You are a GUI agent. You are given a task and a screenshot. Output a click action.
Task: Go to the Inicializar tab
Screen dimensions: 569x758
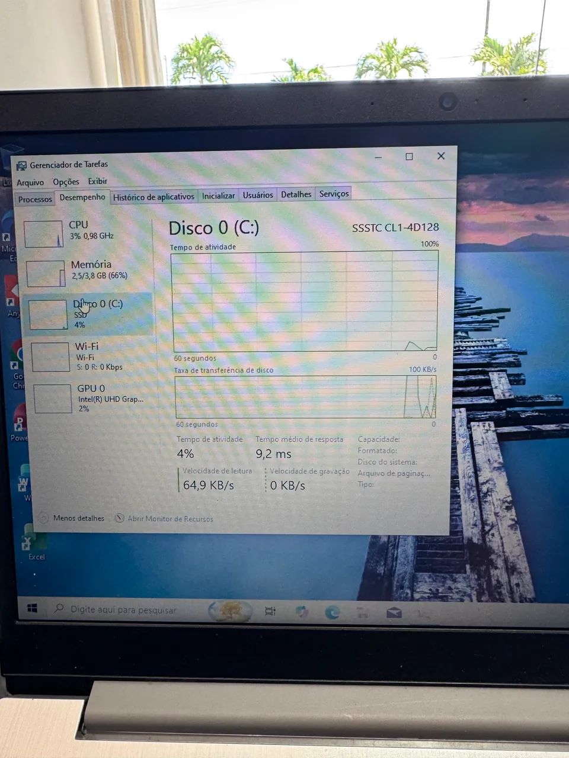click(x=218, y=195)
